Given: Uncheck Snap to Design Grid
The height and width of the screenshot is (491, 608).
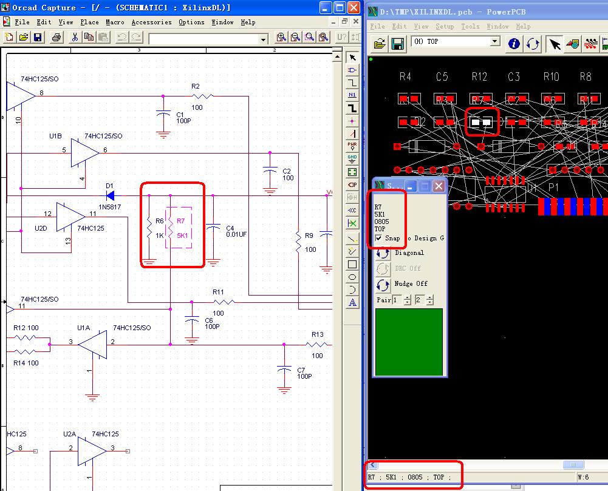Looking at the screenshot, I should (378, 238).
